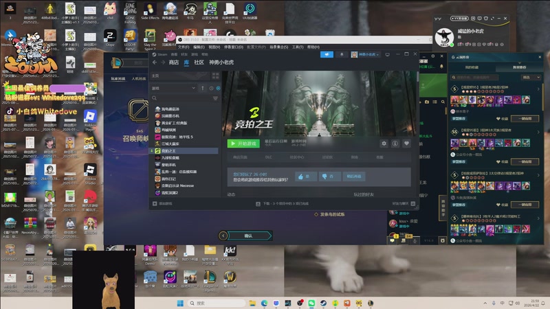
Task: Click the YY profile avatar
Action: click(444, 37)
